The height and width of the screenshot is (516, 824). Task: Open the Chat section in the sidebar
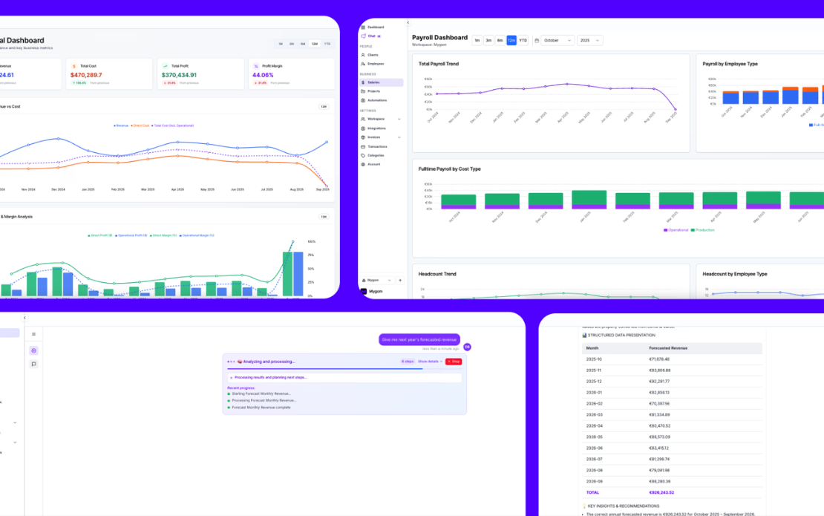(x=373, y=36)
